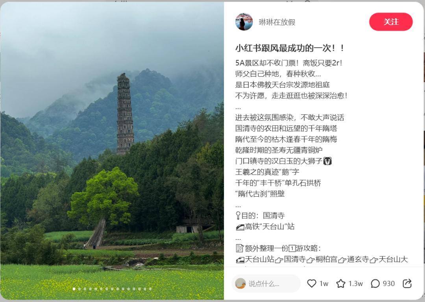Click the pagoda photo to view it
This screenshot has height=302, width=425.
pyautogui.click(x=112, y=151)
